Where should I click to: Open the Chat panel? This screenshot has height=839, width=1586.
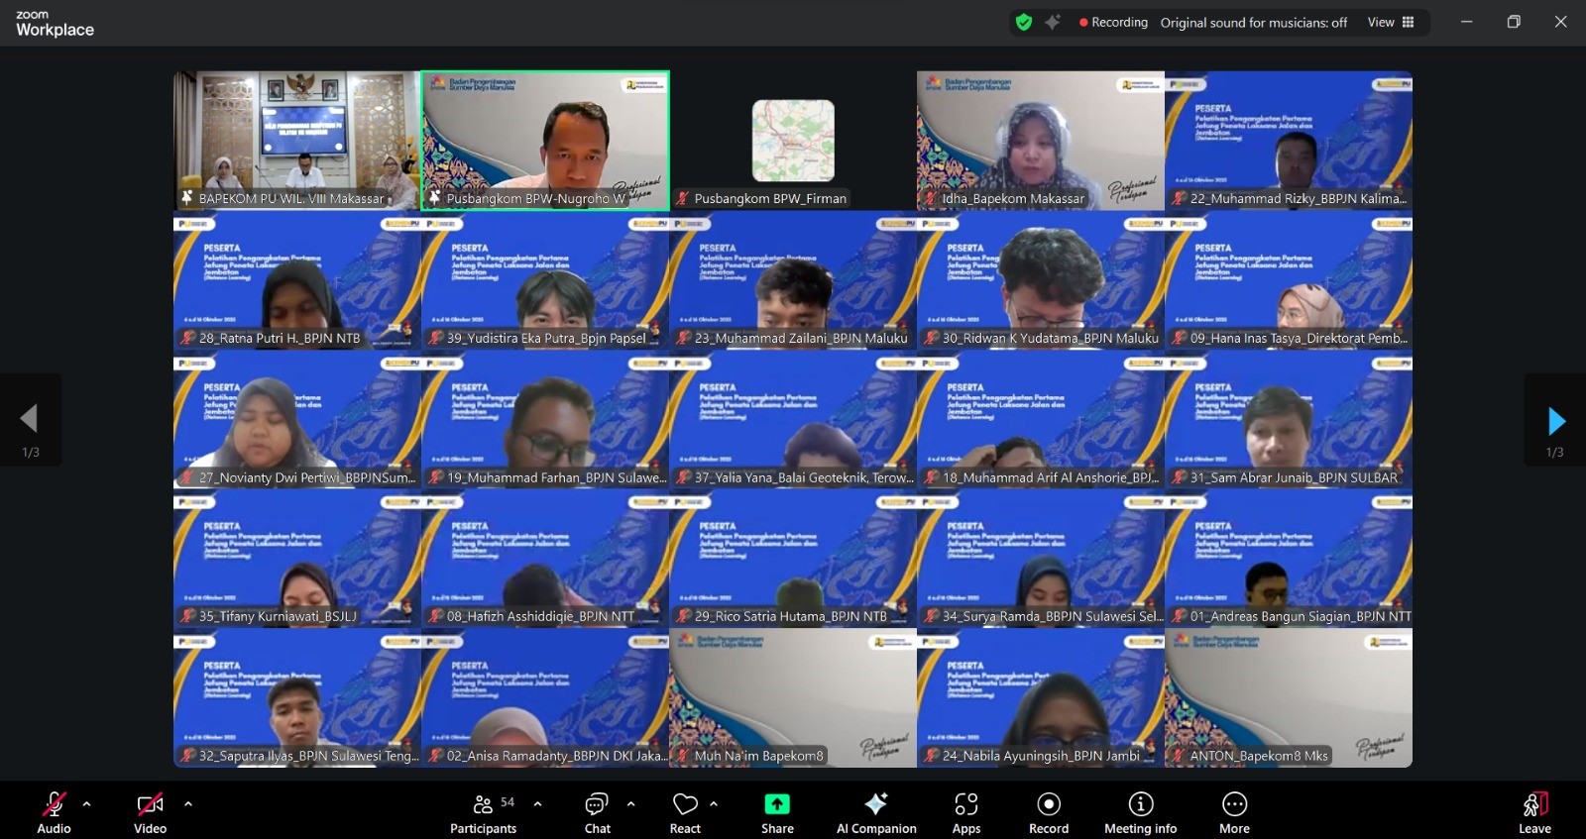597,812
